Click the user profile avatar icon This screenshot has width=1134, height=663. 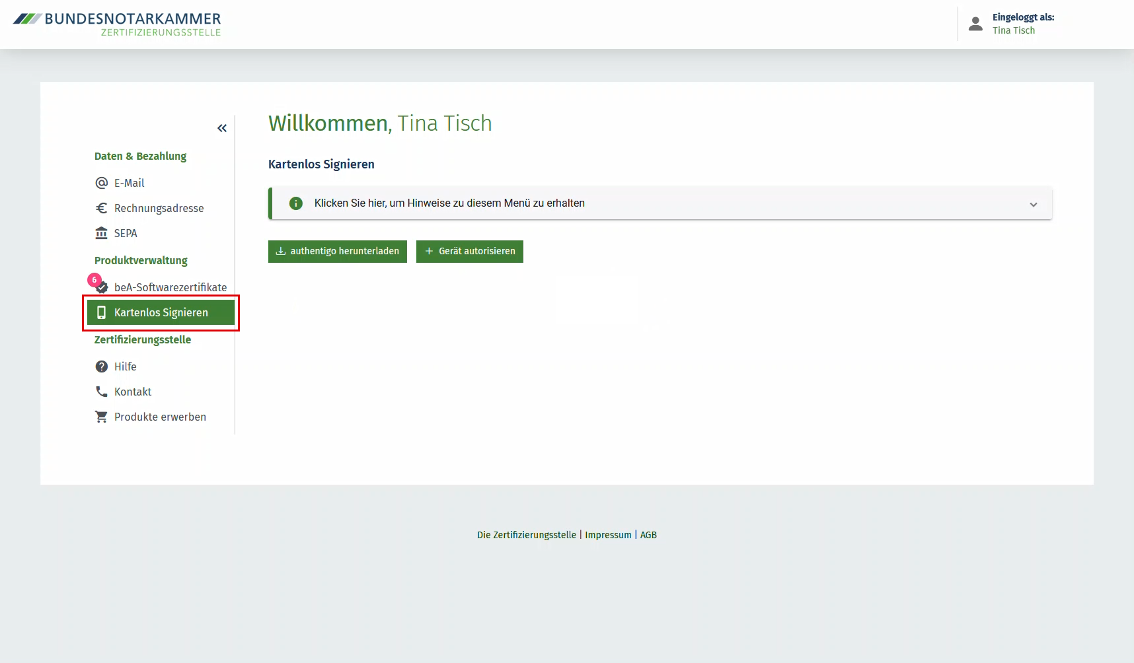pos(975,24)
